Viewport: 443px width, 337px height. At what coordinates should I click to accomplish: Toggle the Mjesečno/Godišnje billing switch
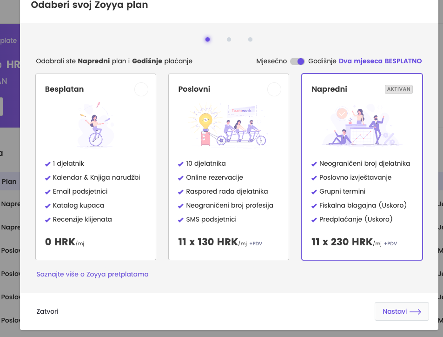297,61
